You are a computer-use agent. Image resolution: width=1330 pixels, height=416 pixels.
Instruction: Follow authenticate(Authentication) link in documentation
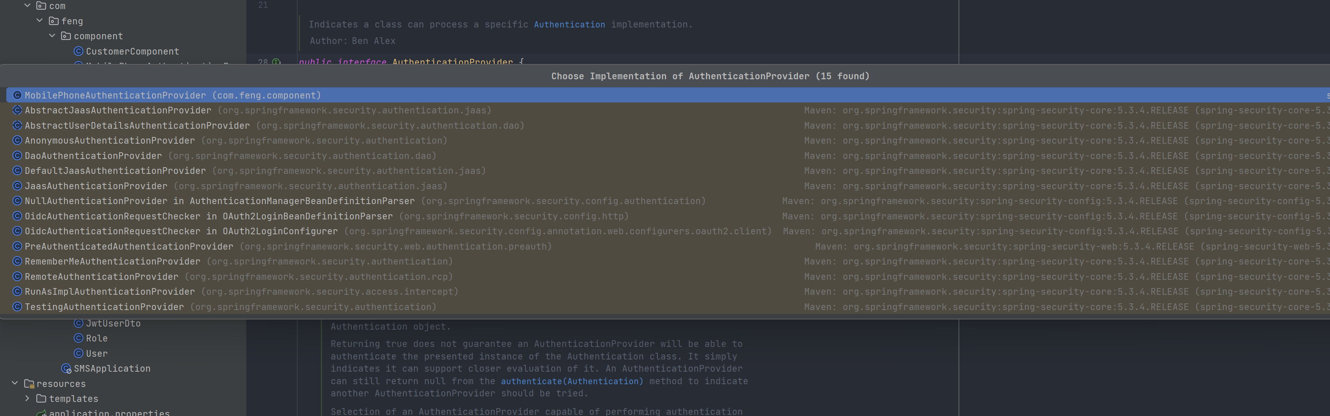point(572,381)
